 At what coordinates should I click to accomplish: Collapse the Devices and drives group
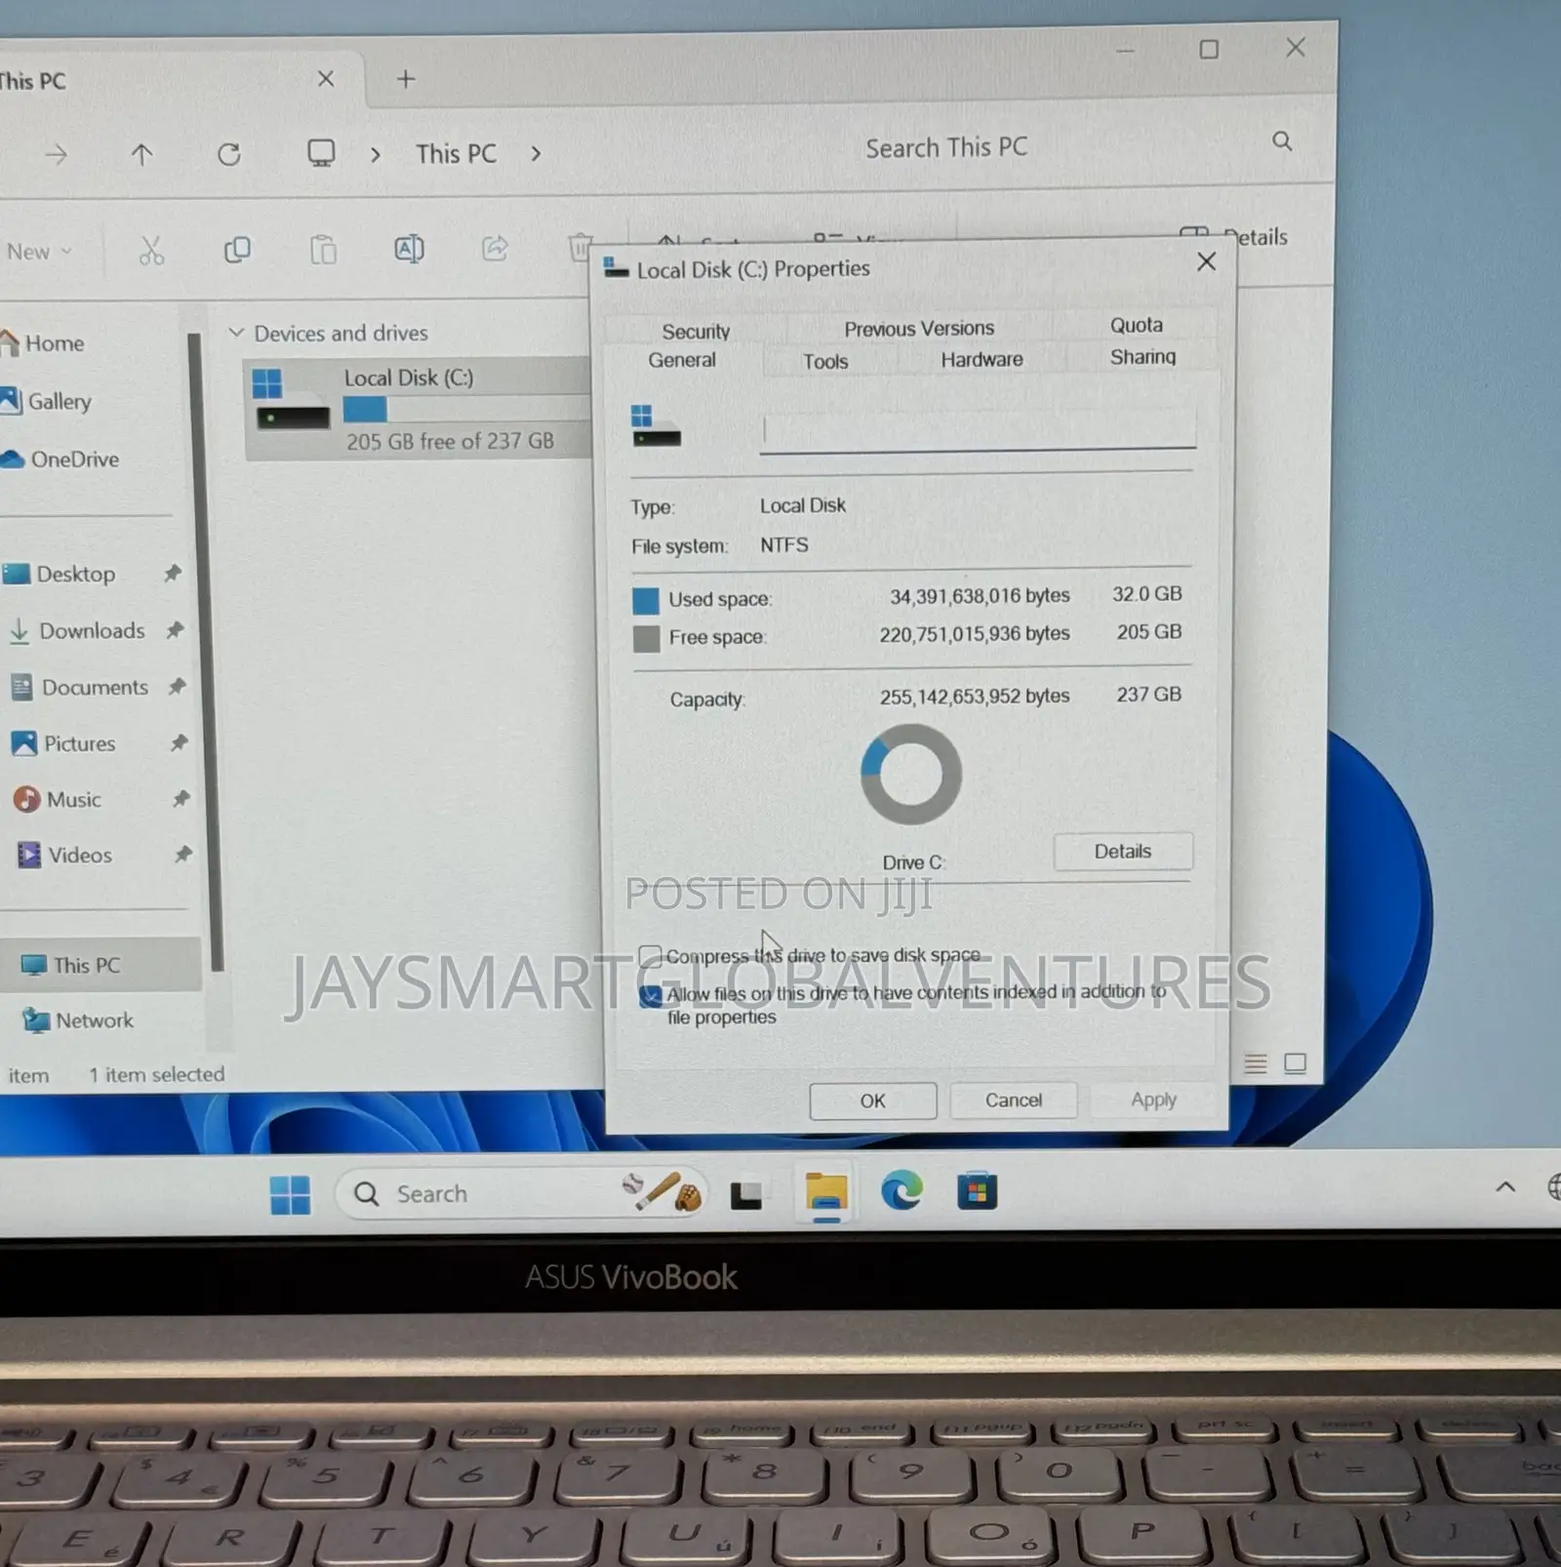point(236,333)
